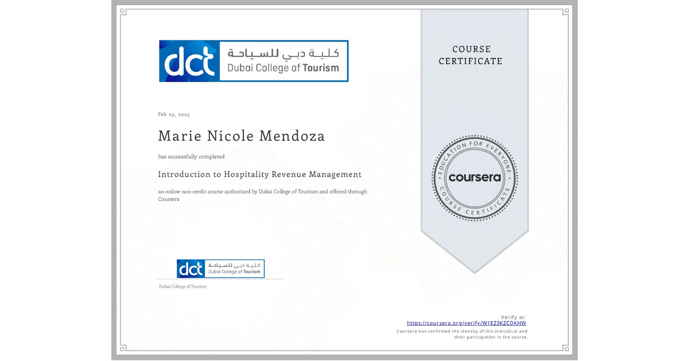Click the 'has successfully completed' text
The height and width of the screenshot is (361, 690).
[x=191, y=156]
